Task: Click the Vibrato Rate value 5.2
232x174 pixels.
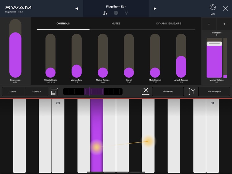Action: [x=77, y=82]
